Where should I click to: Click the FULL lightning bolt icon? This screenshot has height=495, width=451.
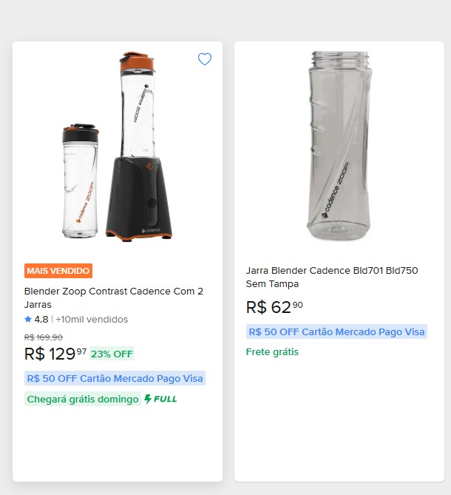pyautogui.click(x=148, y=400)
